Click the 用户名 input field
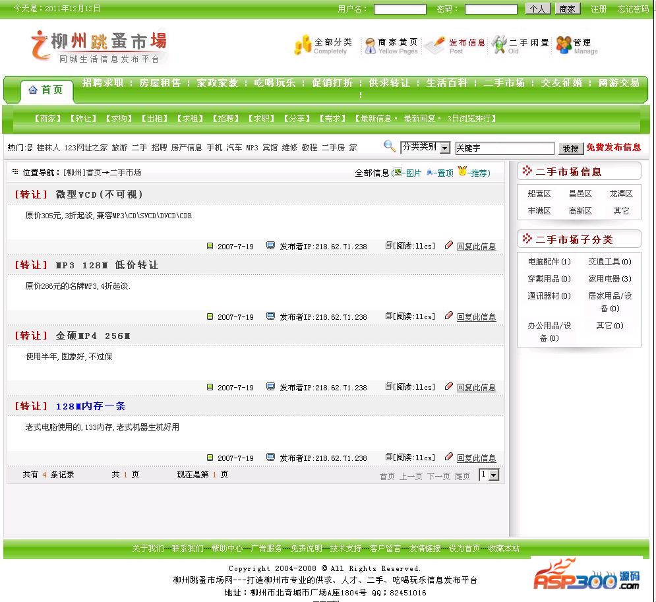The image size is (656, 602). 400,9
